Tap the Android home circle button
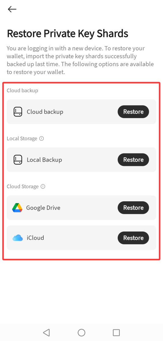This screenshot has width=163, height=341. (x=81, y=332)
